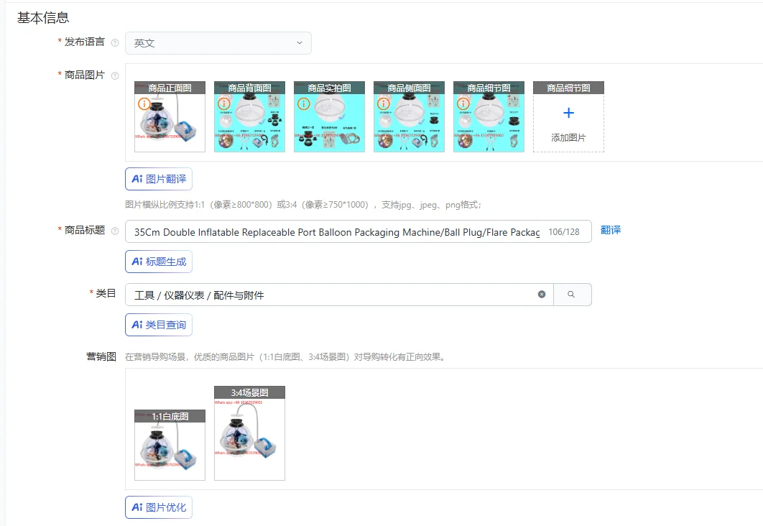Click the warning icon on 商品正面图
This screenshot has width=763, height=526.
(144, 103)
